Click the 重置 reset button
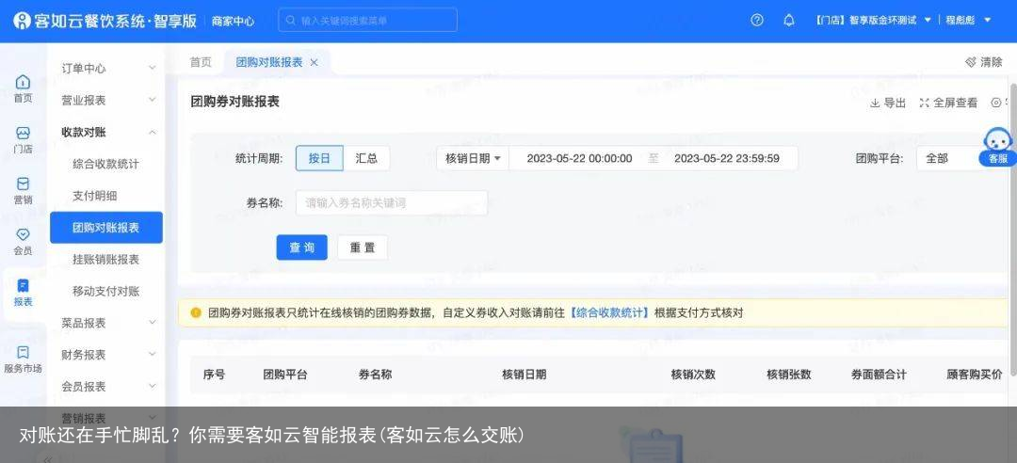The image size is (1017, 463). (363, 247)
